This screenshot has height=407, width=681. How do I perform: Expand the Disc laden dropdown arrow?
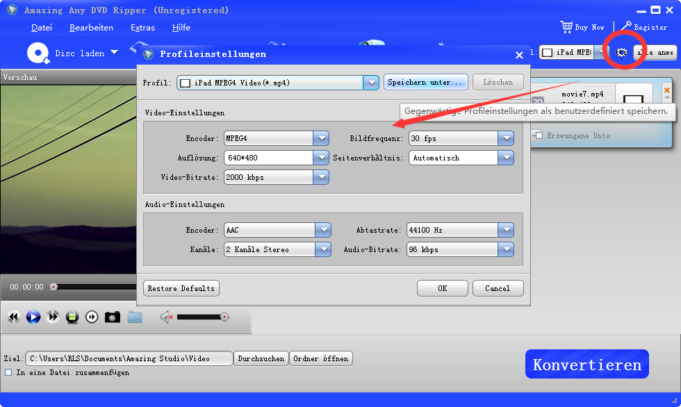[114, 53]
